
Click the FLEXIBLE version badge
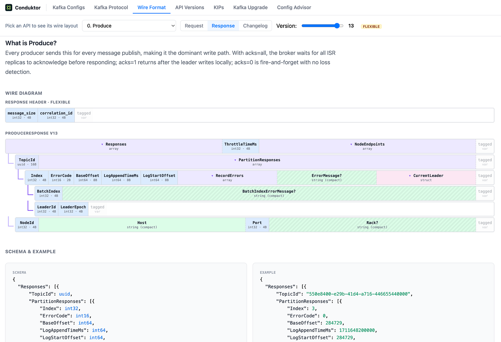click(x=371, y=26)
